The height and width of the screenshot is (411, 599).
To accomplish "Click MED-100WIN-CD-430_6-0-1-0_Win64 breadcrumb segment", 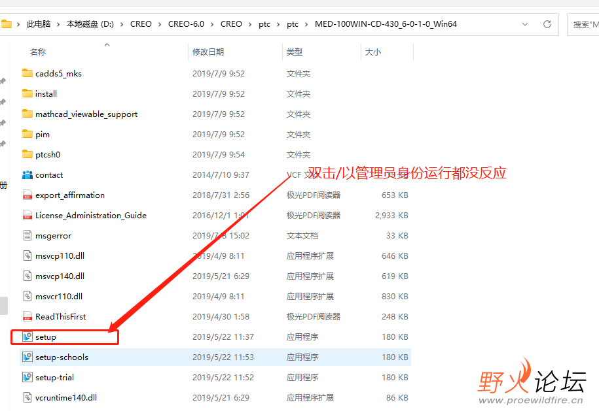I will tap(386, 24).
